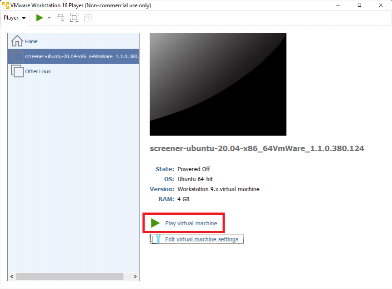Viewport: 392px width, 289px height.
Task: Click the virtual machine preview thumbnail
Action: 218,84
